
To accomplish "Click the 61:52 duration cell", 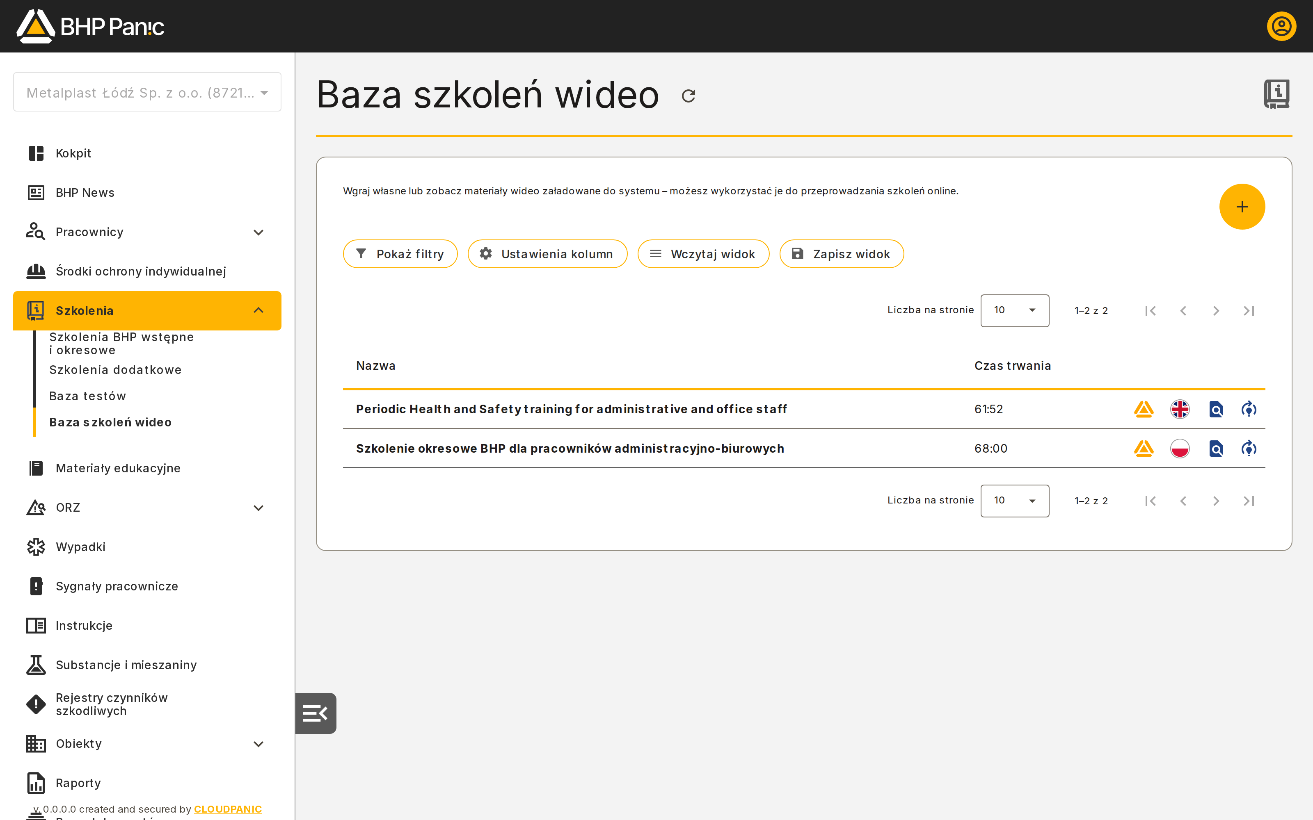I will (x=988, y=409).
